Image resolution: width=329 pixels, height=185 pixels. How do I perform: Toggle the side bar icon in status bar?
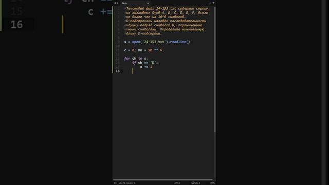[x=115, y=183]
